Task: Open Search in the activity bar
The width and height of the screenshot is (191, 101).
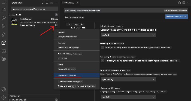Action: click(x=4, y=18)
